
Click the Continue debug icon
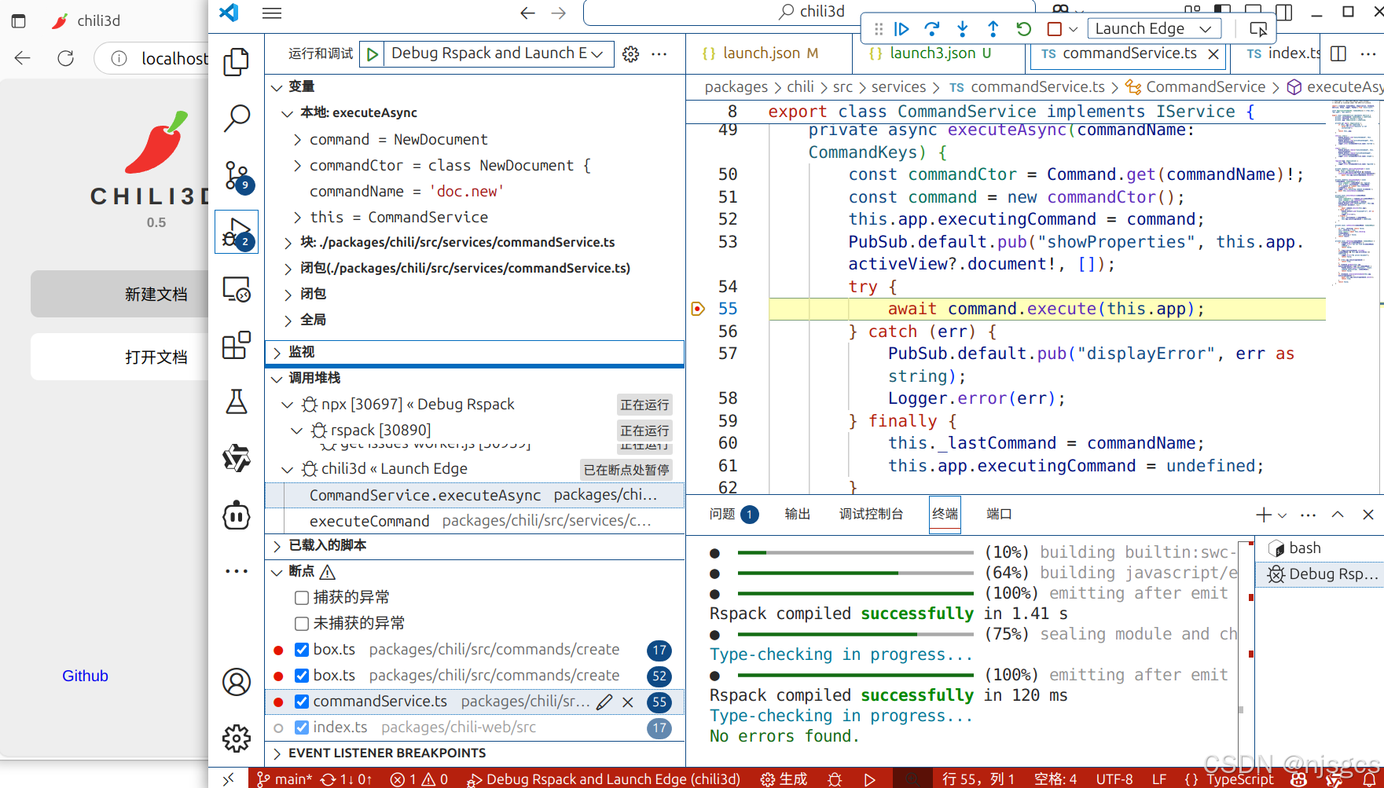tap(901, 28)
